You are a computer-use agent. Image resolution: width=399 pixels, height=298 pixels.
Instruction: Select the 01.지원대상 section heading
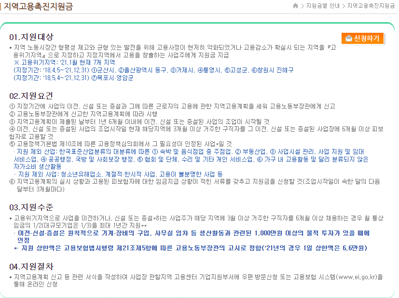[x=31, y=37]
